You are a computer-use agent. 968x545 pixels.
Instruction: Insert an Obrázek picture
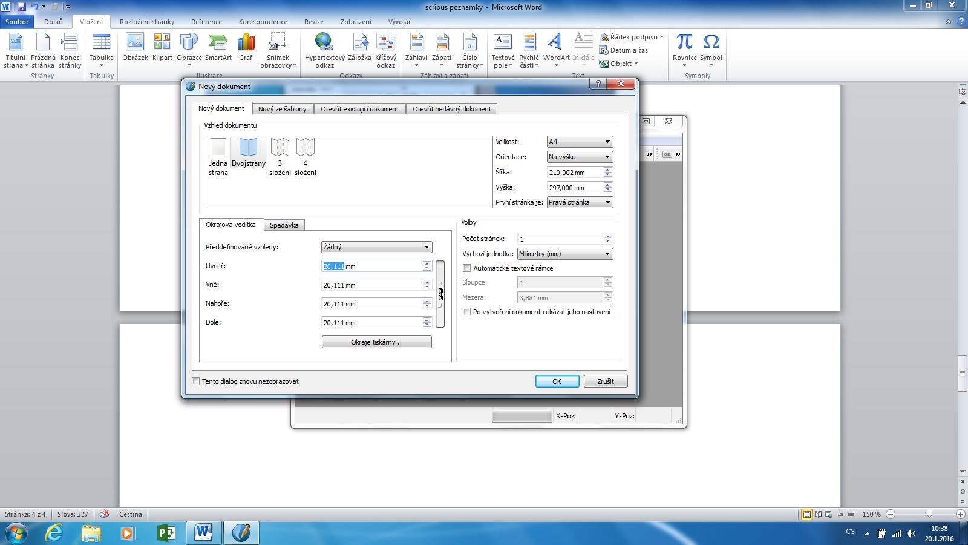135,47
